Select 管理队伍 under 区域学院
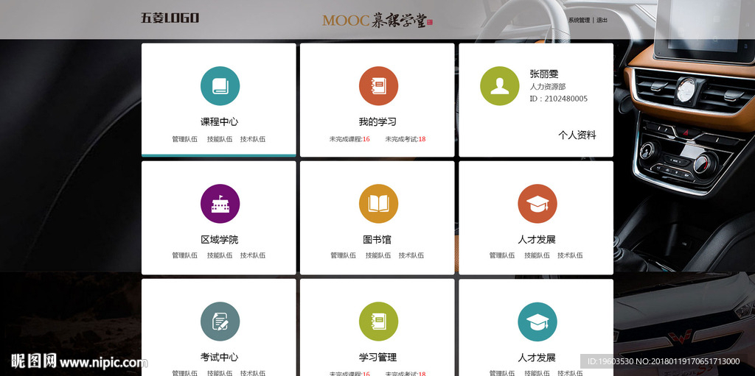Screen dimensions: 755x376 tap(185, 255)
